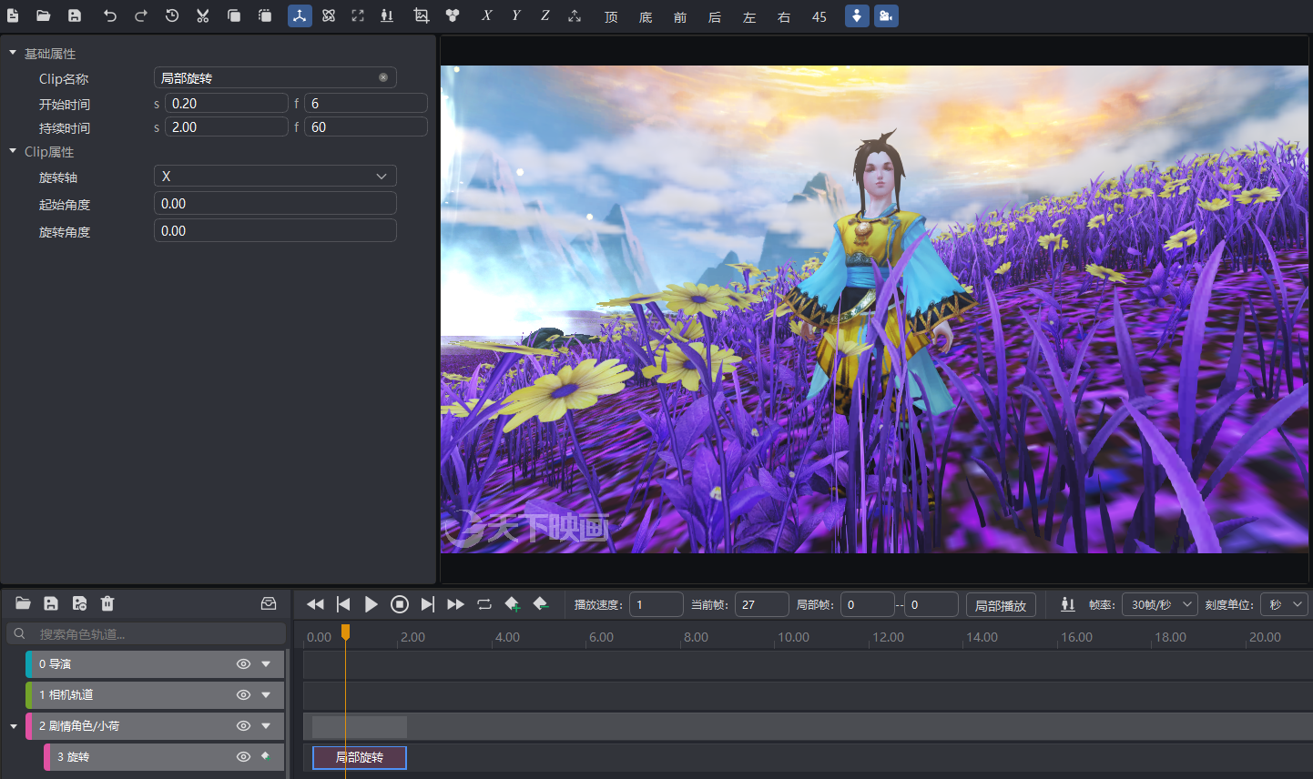
Task: Click the expand-to-fullscreen corners icon
Action: (x=358, y=15)
